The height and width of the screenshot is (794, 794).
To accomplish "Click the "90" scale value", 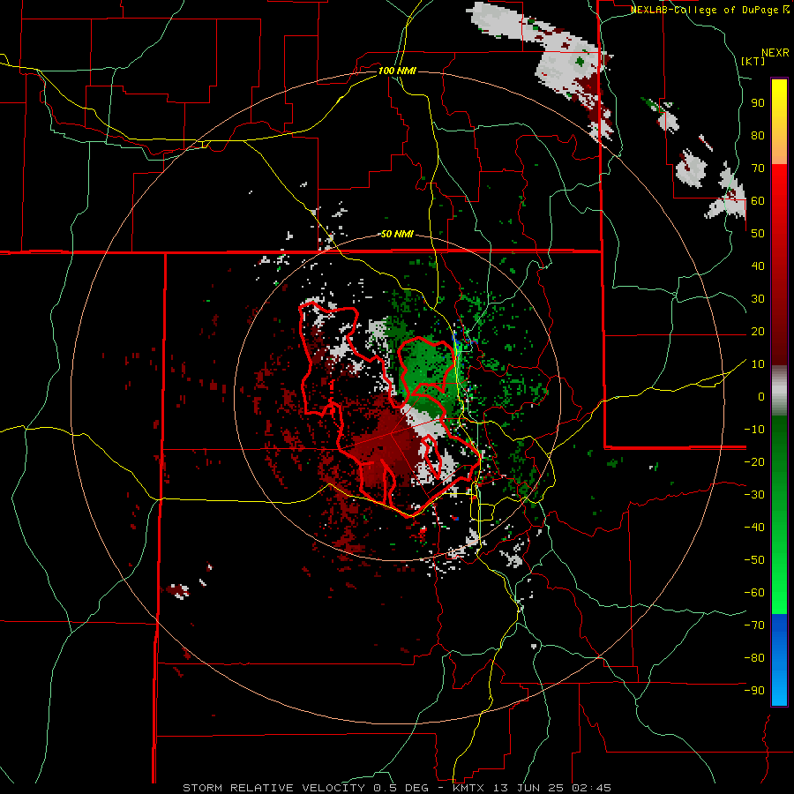I will (x=758, y=103).
